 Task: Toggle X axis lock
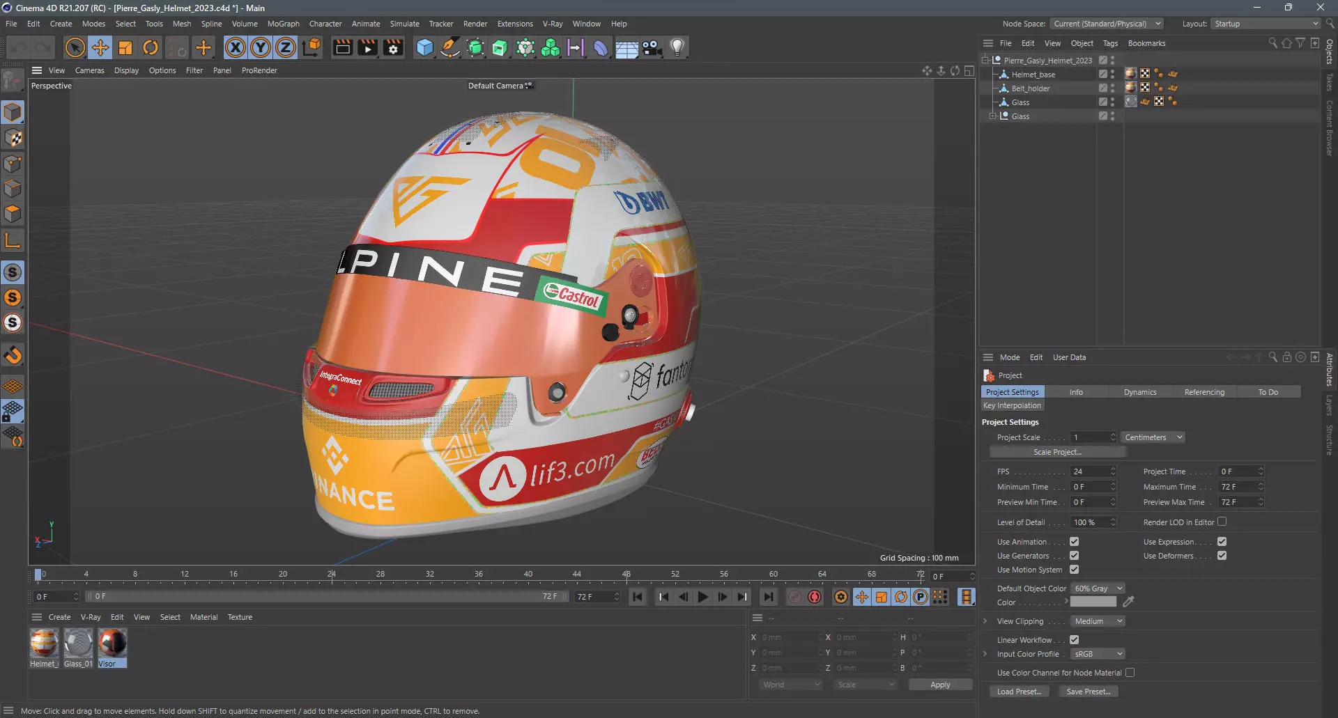point(236,47)
